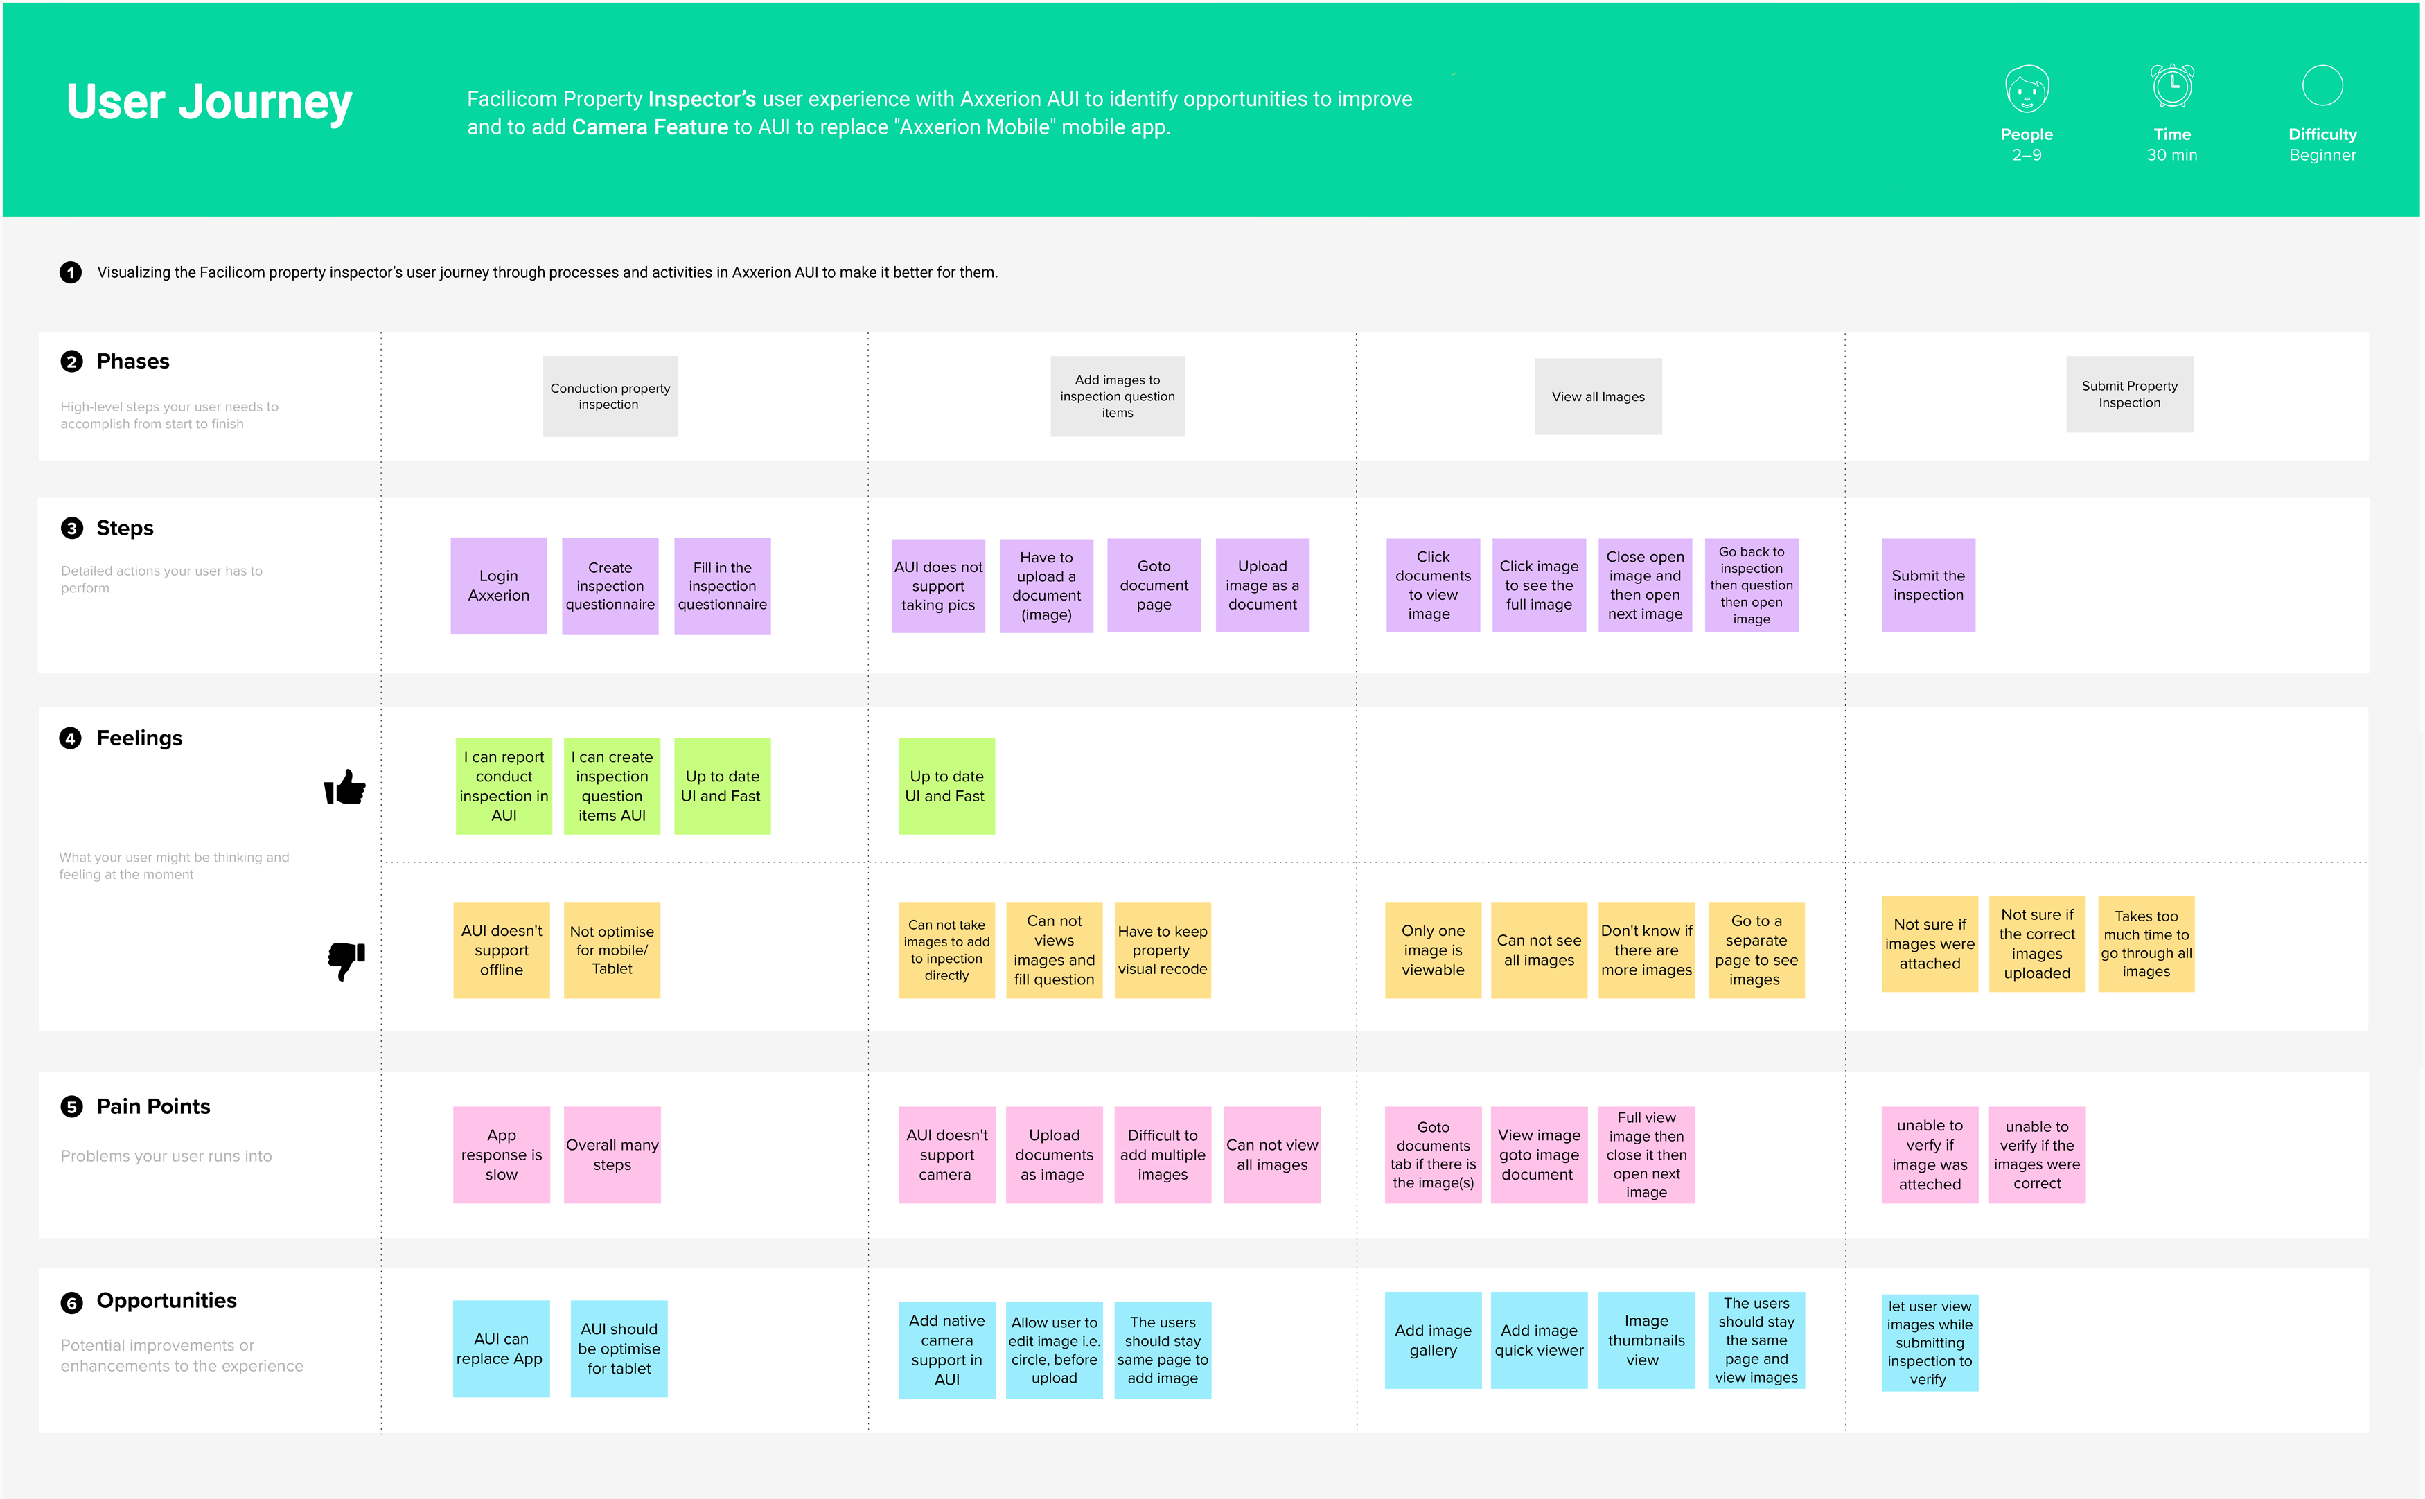Viewport: 2425px width, 1499px height.
Task: Select 'Have to keep property visual recode' note
Action: click(x=1163, y=950)
